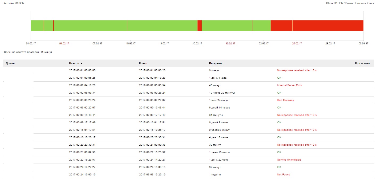Click end time 2017-02-22 15:23:57

pos(152,152)
